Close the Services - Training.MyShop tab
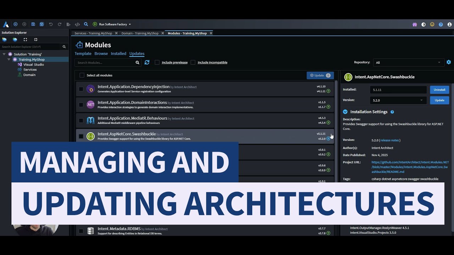The height and width of the screenshot is (255, 454). 116,33
